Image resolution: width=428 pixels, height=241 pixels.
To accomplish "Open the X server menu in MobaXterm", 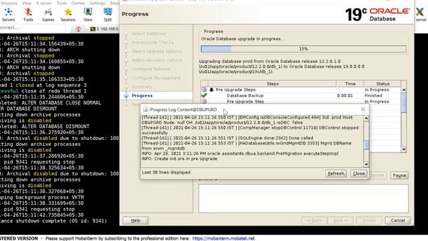I will coord(43,3).
